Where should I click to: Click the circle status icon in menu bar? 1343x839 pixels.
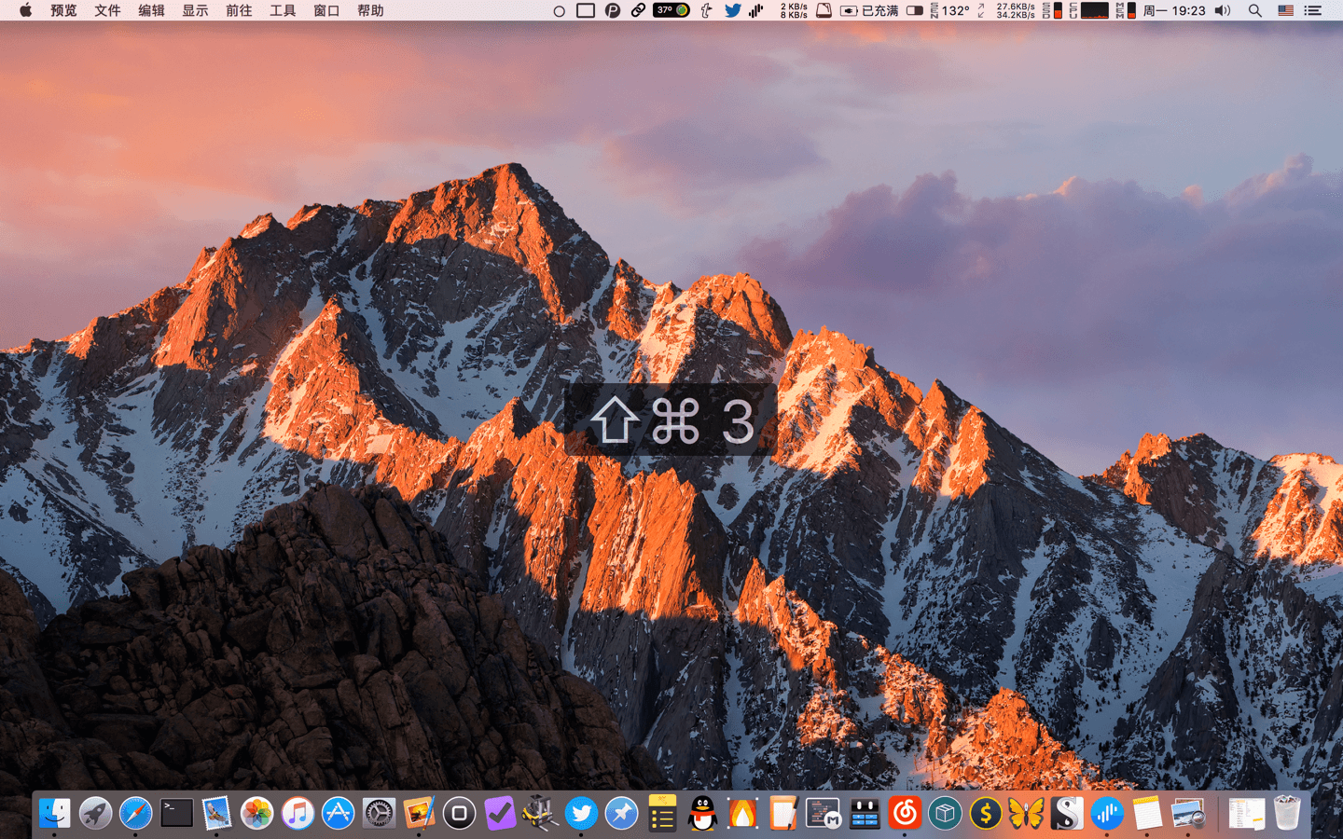(559, 11)
